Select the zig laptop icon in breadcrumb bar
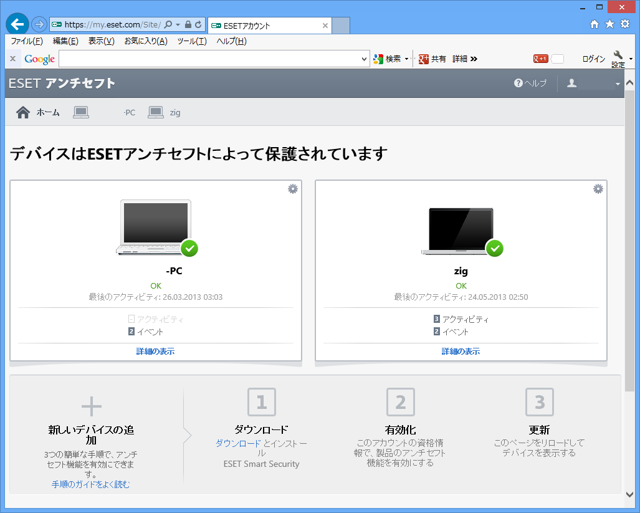The image size is (640, 513). [x=156, y=112]
